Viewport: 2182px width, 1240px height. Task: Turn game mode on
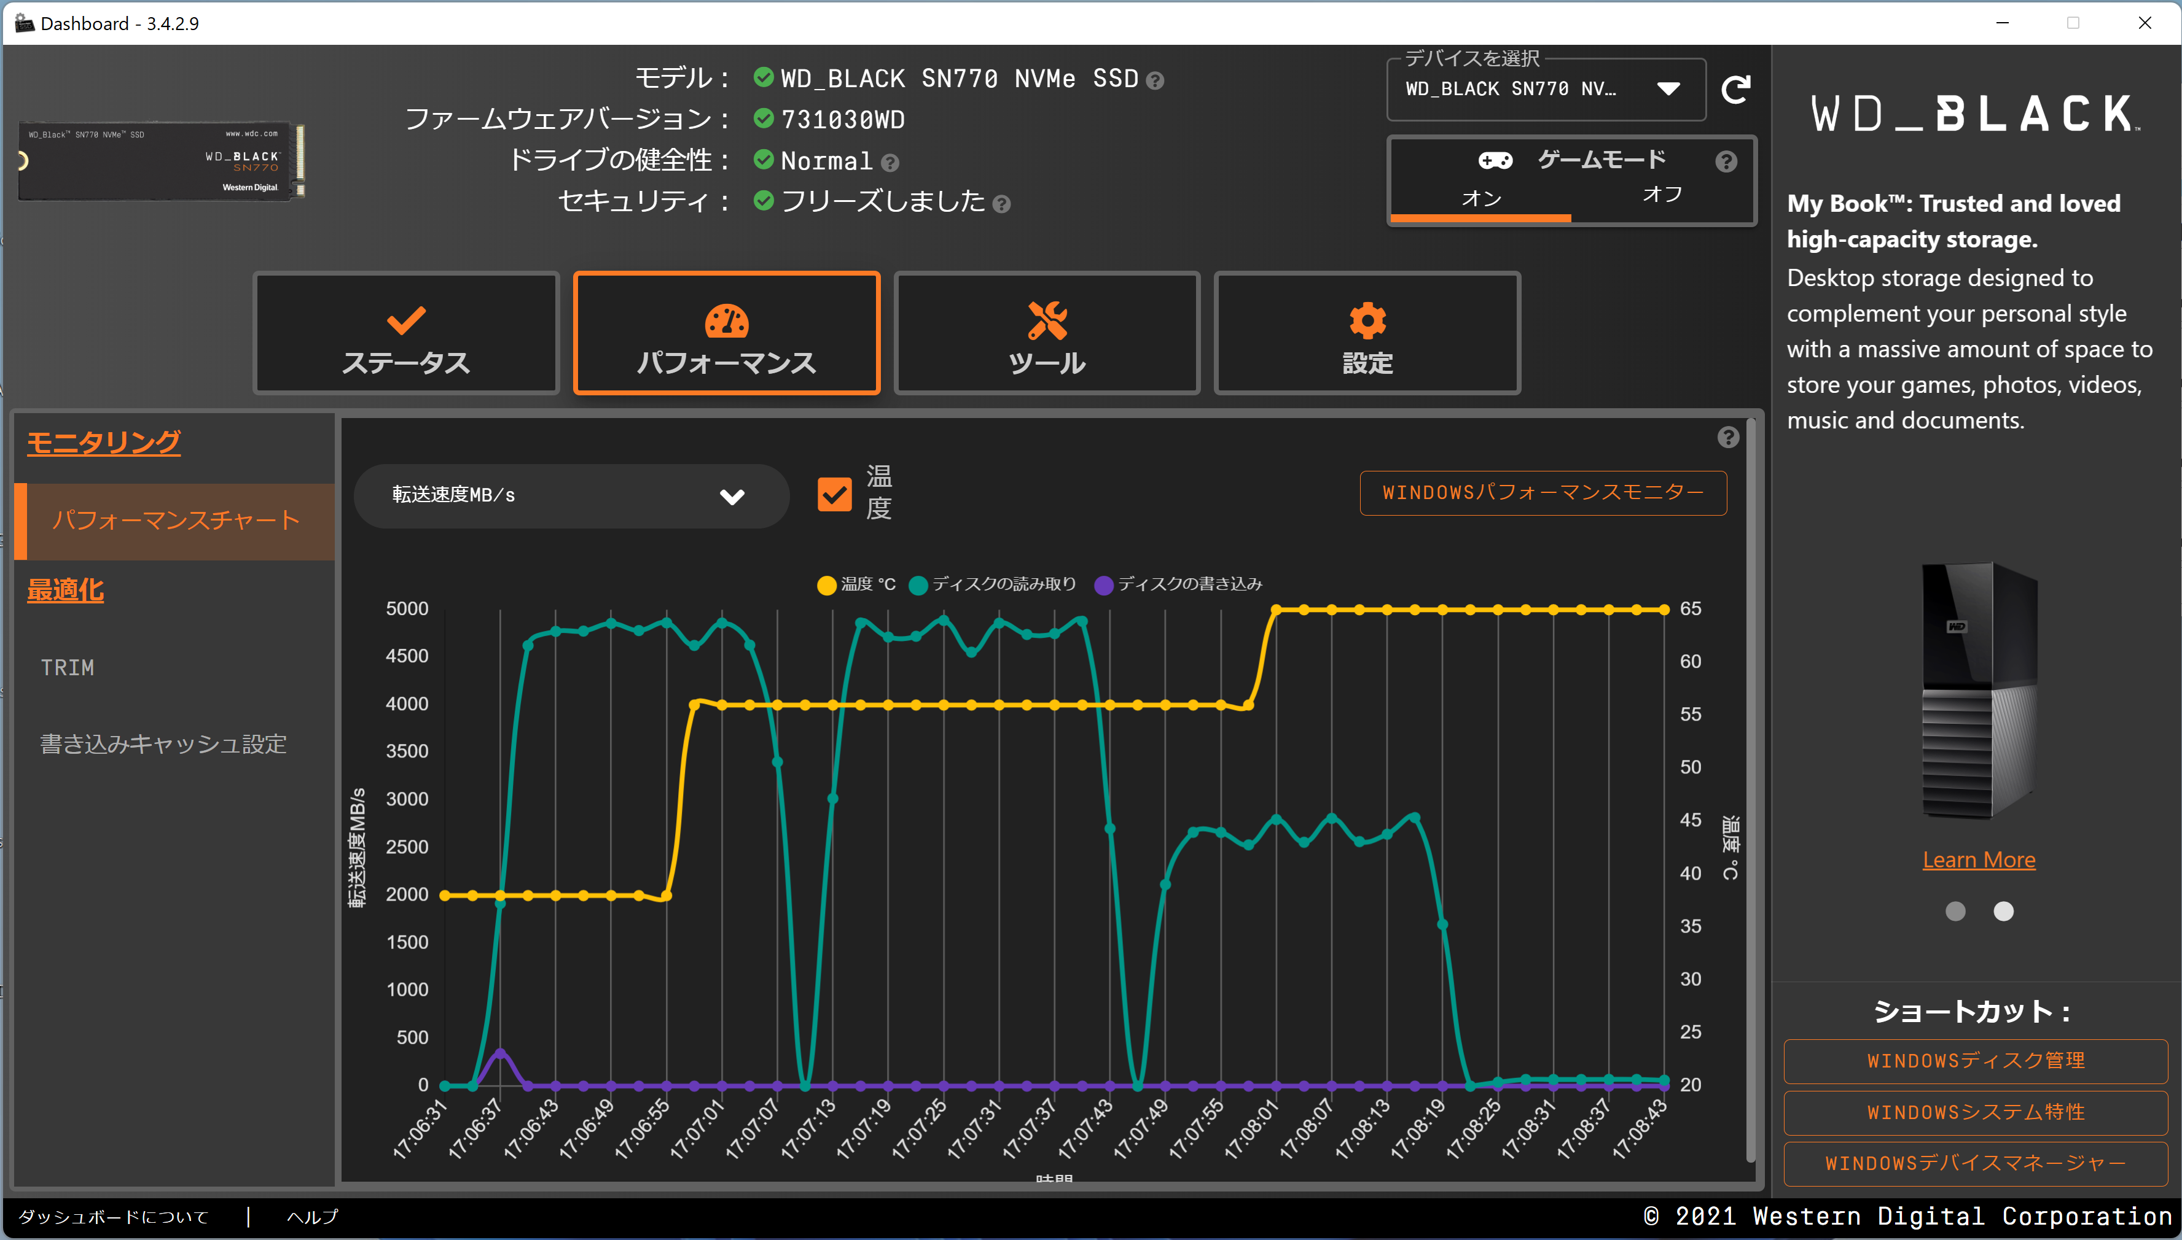click(x=1481, y=198)
